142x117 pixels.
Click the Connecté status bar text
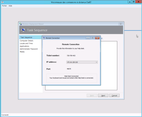(5, 115)
